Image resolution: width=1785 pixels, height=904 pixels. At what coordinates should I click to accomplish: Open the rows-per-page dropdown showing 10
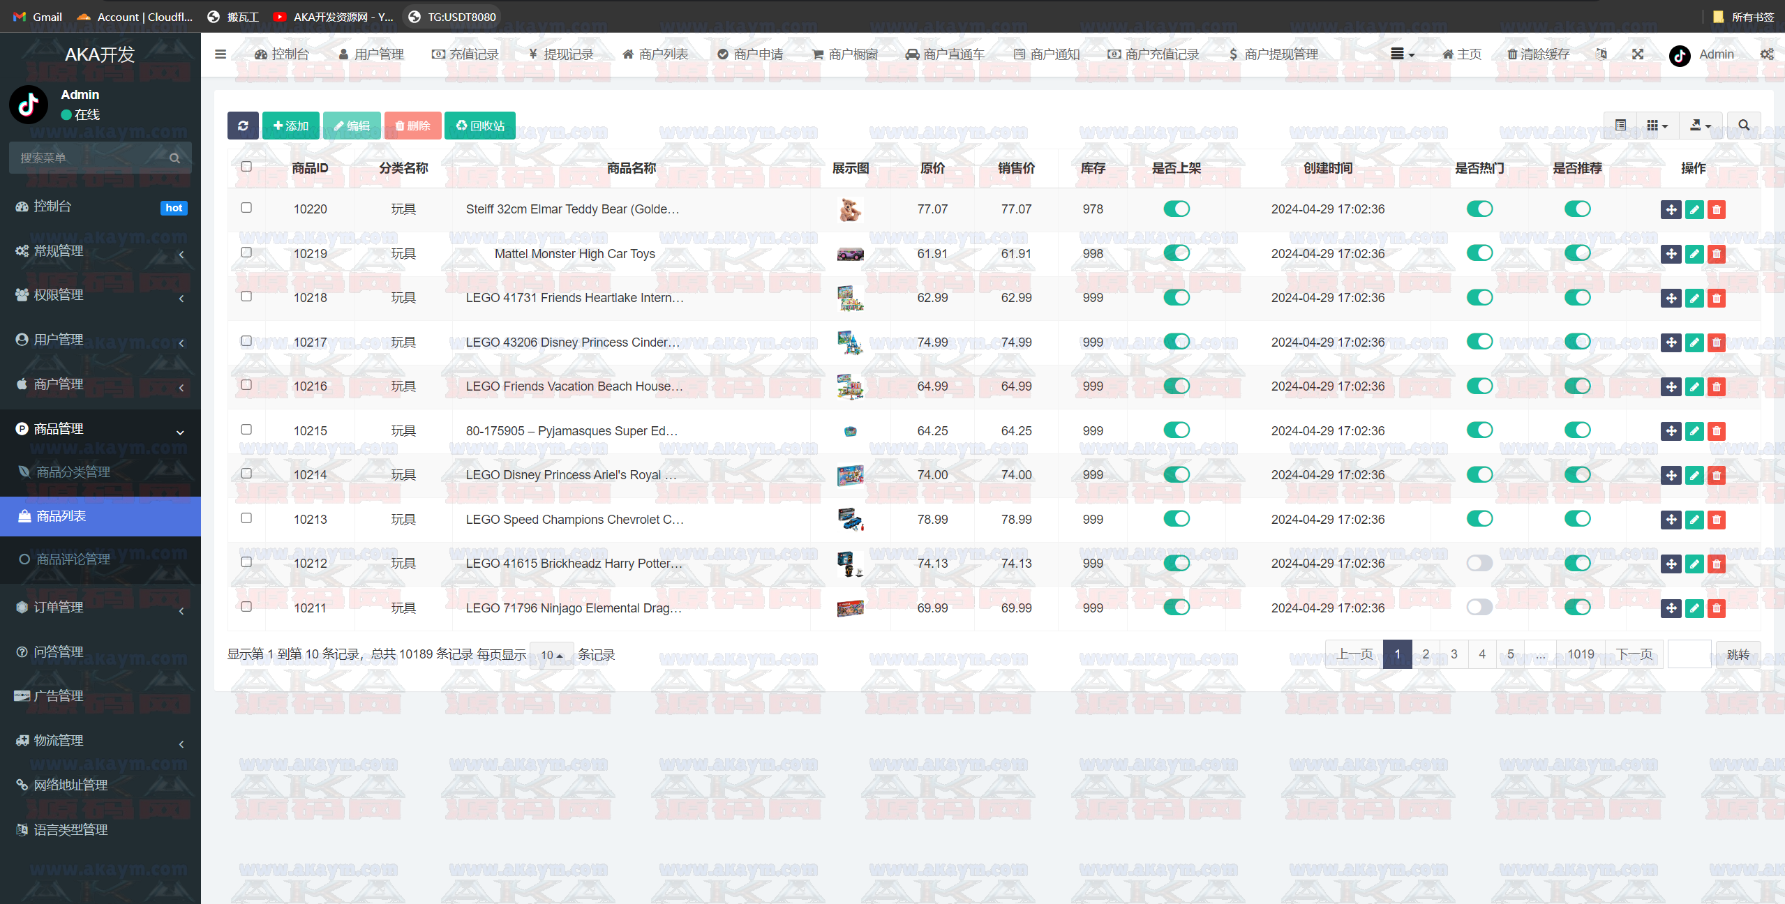(x=551, y=655)
